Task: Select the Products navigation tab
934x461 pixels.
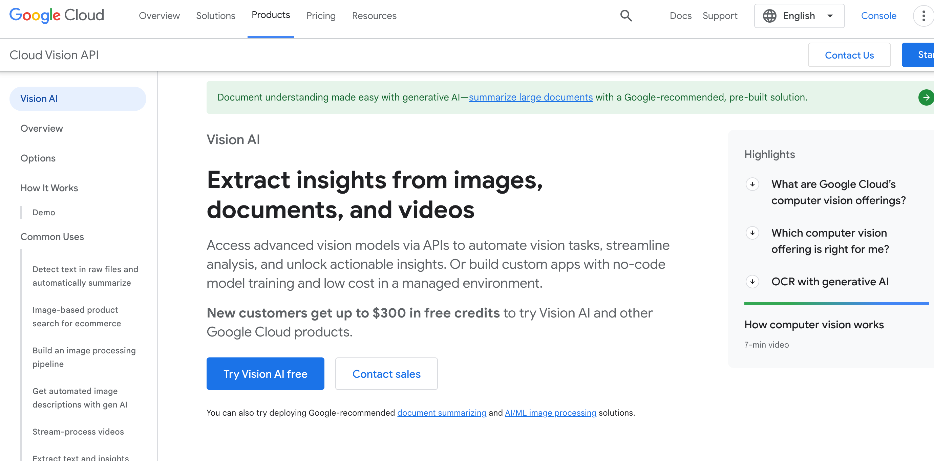Action: coord(271,15)
